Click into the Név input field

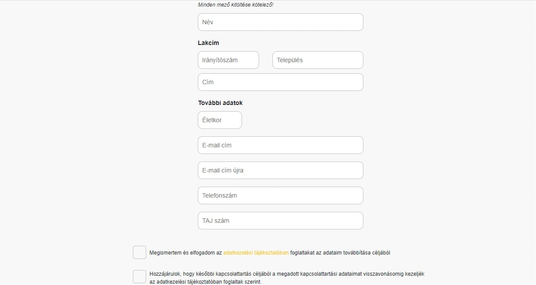pos(280,22)
